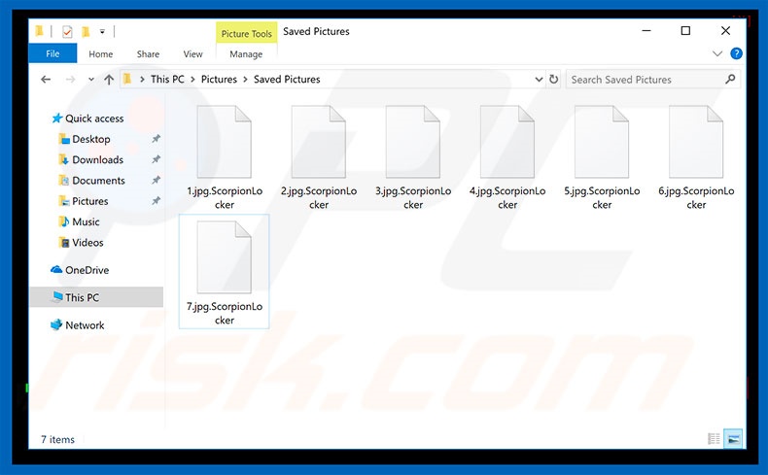Click This PC in the address breadcrumb
Viewport: 768px width, 475px height.
167,80
